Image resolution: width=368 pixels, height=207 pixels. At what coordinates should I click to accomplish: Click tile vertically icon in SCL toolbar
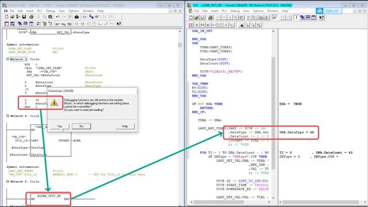click(314, 17)
